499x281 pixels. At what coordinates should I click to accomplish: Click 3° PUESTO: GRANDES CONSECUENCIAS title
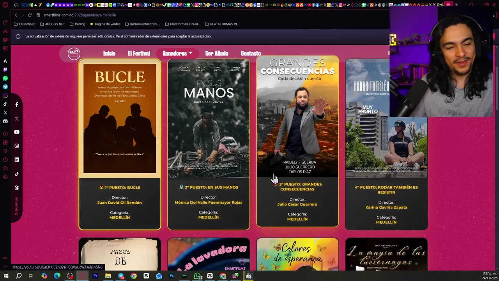point(297,187)
